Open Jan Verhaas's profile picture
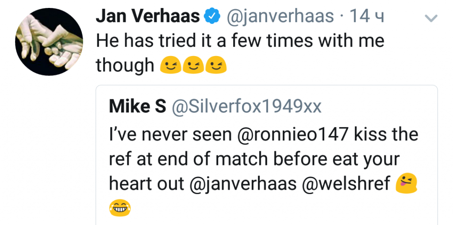The image size is (453, 225). (x=49, y=42)
